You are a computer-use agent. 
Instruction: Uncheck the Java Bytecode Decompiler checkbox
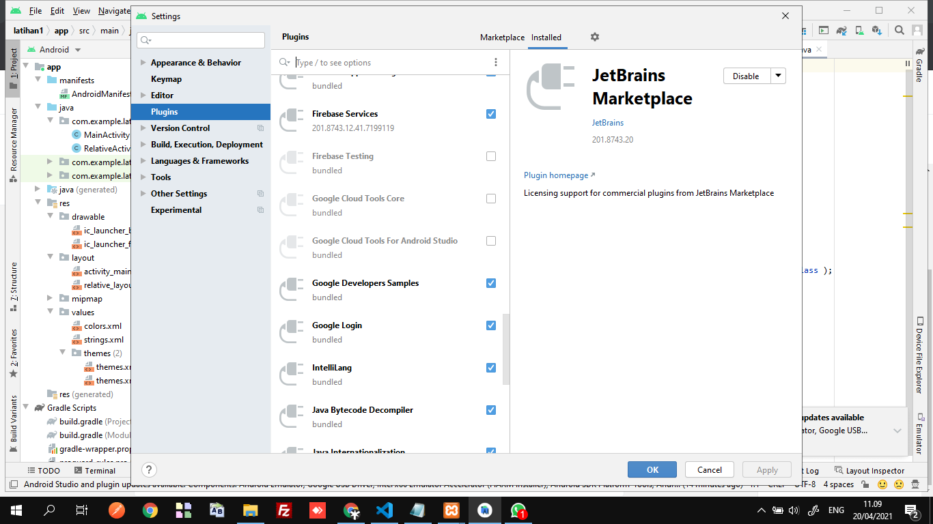pyautogui.click(x=491, y=410)
